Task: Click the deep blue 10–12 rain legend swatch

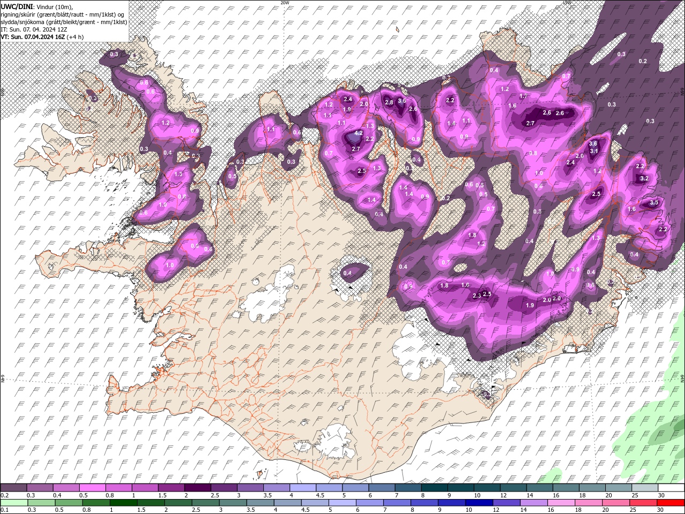Action: pyautogui.click(x=478, y=503)
